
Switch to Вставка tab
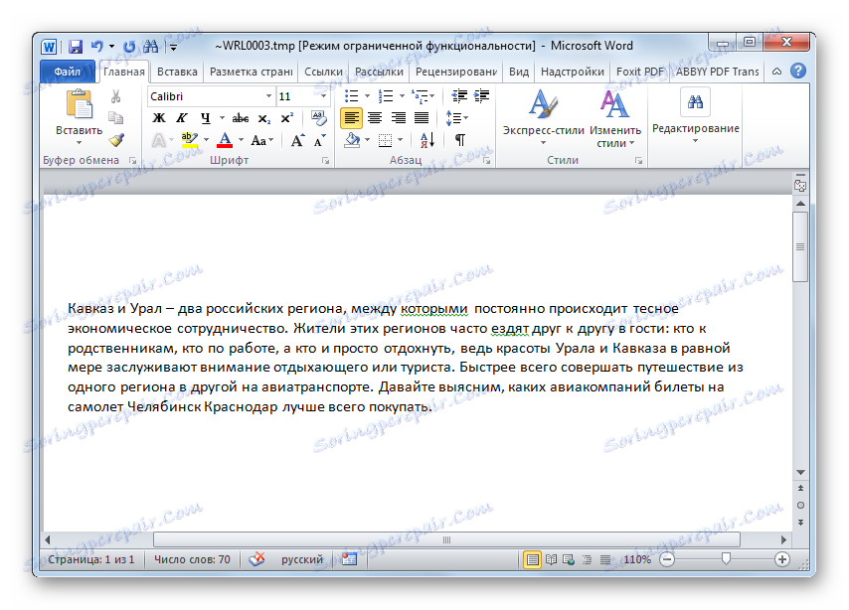click(177, 72)
